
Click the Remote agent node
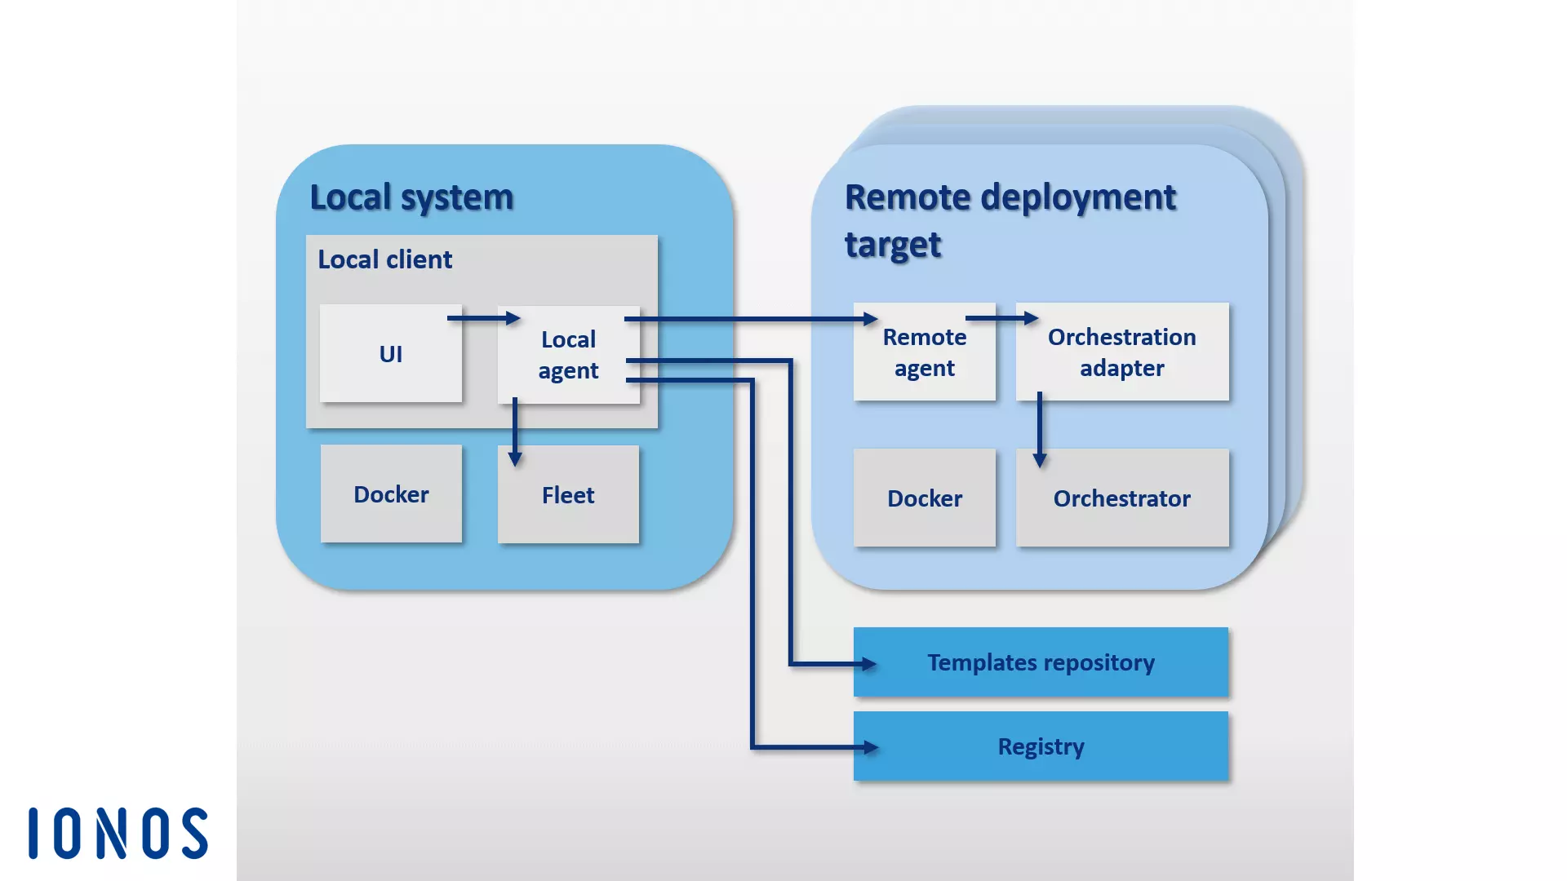925,352
